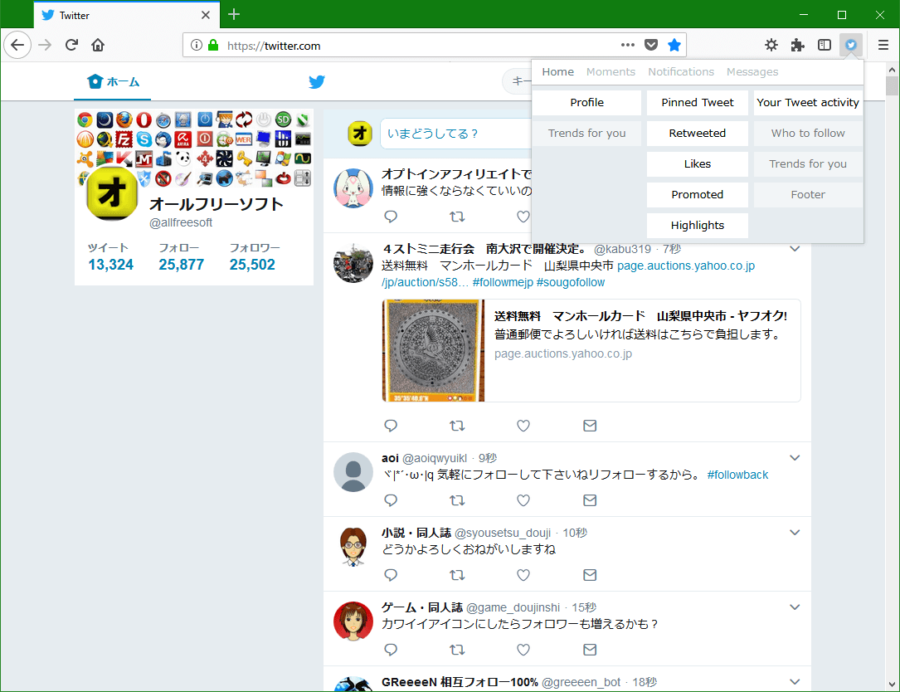Expand options chevron on syousetsu_douji tweet

pyautogui.click(x=795, y=533)
